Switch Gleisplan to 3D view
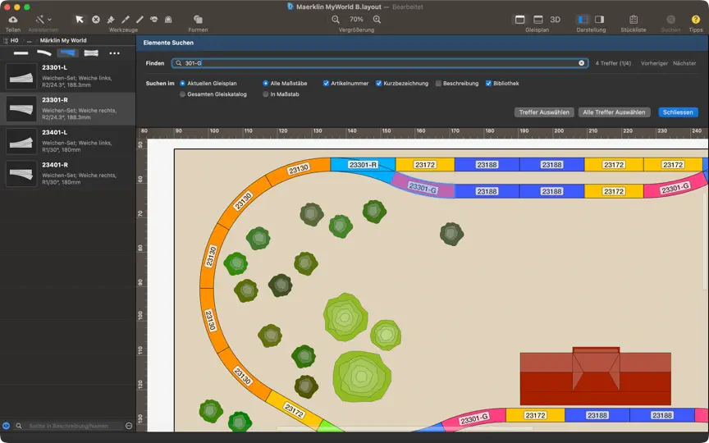This screenshot has width=709, height=443. 556,20
